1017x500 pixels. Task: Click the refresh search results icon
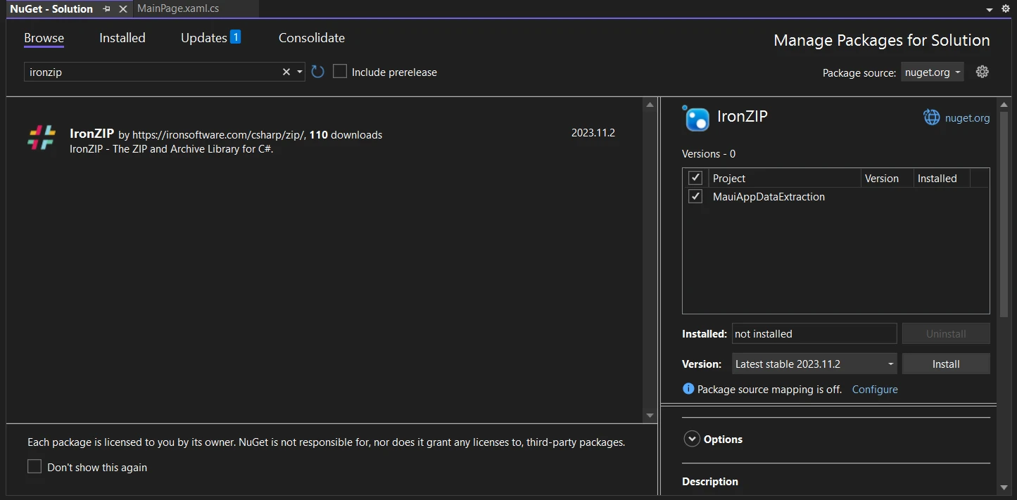point(317,72)
